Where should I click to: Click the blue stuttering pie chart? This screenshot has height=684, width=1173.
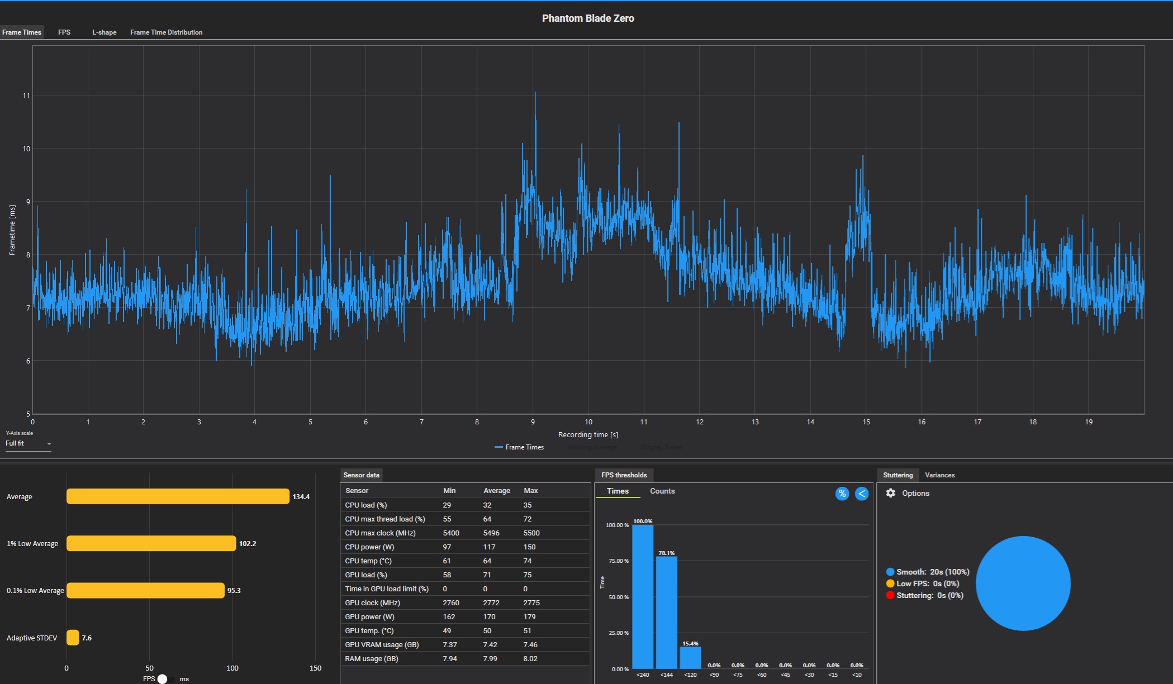tap(1023, 583)
